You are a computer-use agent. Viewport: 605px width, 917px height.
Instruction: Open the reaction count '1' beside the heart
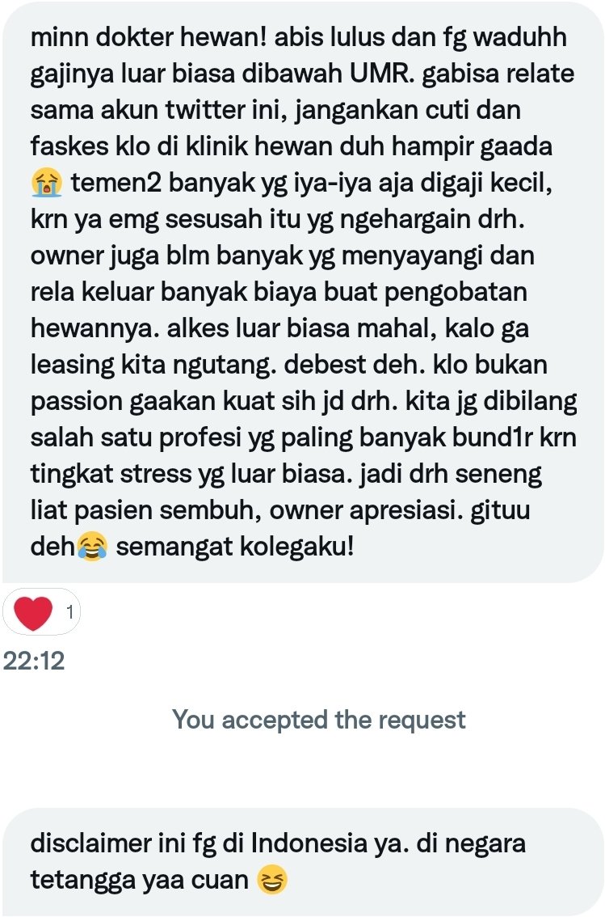(x=70, y=611)
